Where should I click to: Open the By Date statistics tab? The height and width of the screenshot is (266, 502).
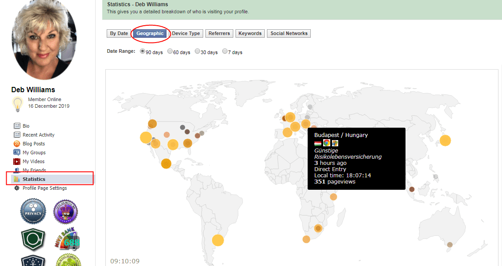[x=119, y=33]
